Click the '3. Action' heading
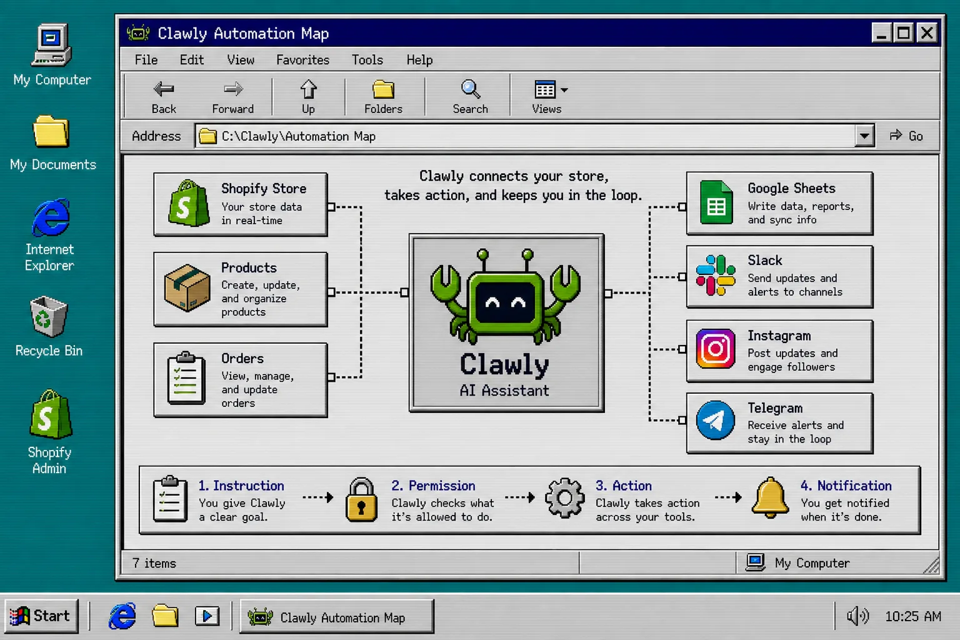This screenshot has width=960, height=640. click(624, 486)
